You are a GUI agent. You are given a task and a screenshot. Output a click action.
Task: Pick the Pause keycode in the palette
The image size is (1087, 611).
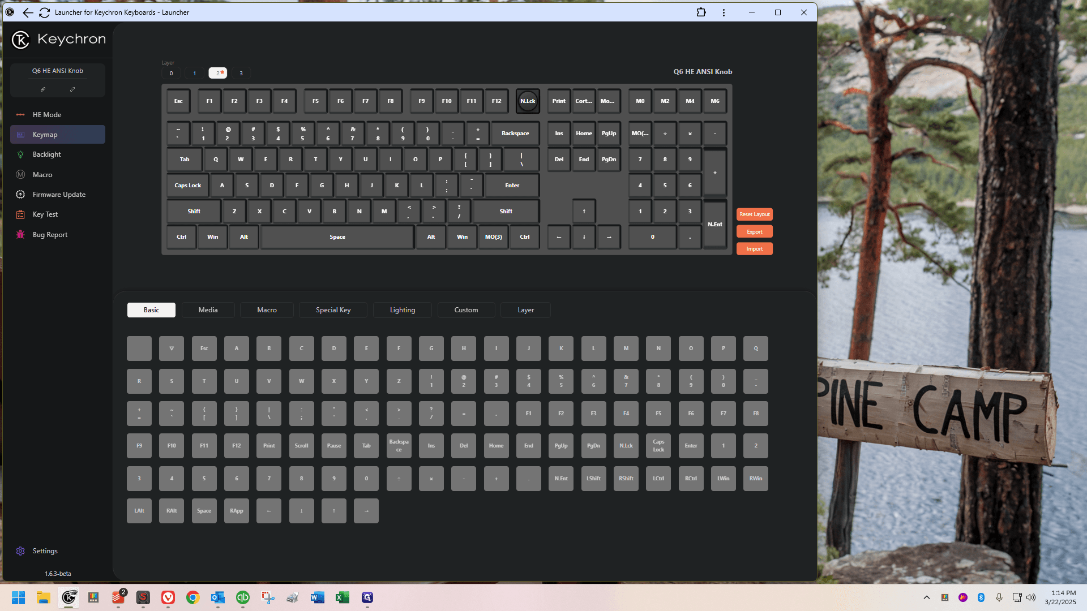point(334,446)
